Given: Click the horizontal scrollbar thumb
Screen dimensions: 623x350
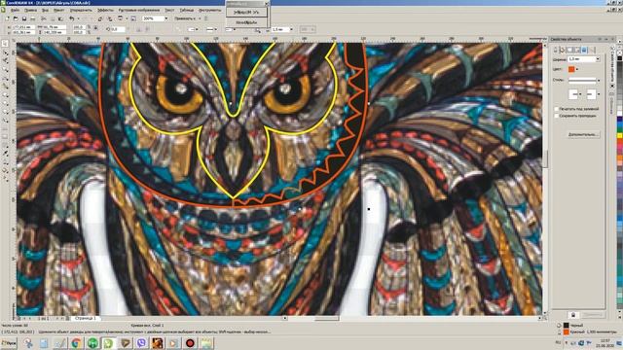Looking at the screenshot, I should (327, 318).
